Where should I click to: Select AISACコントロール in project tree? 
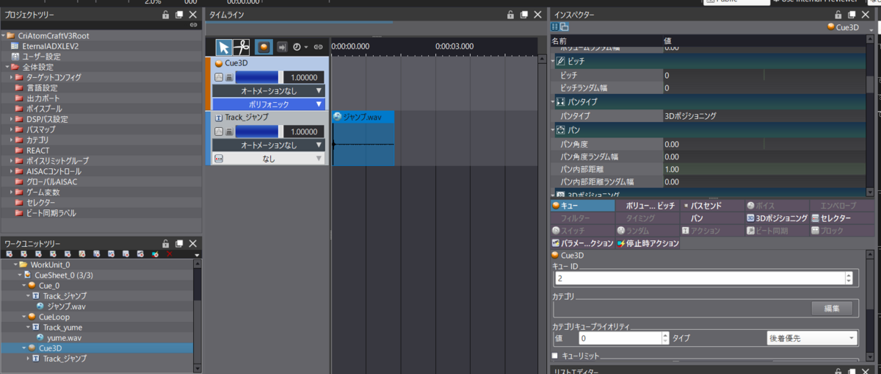(54, 170)
